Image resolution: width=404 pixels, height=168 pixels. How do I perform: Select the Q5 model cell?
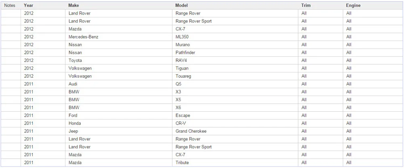[x=235, y=84]
